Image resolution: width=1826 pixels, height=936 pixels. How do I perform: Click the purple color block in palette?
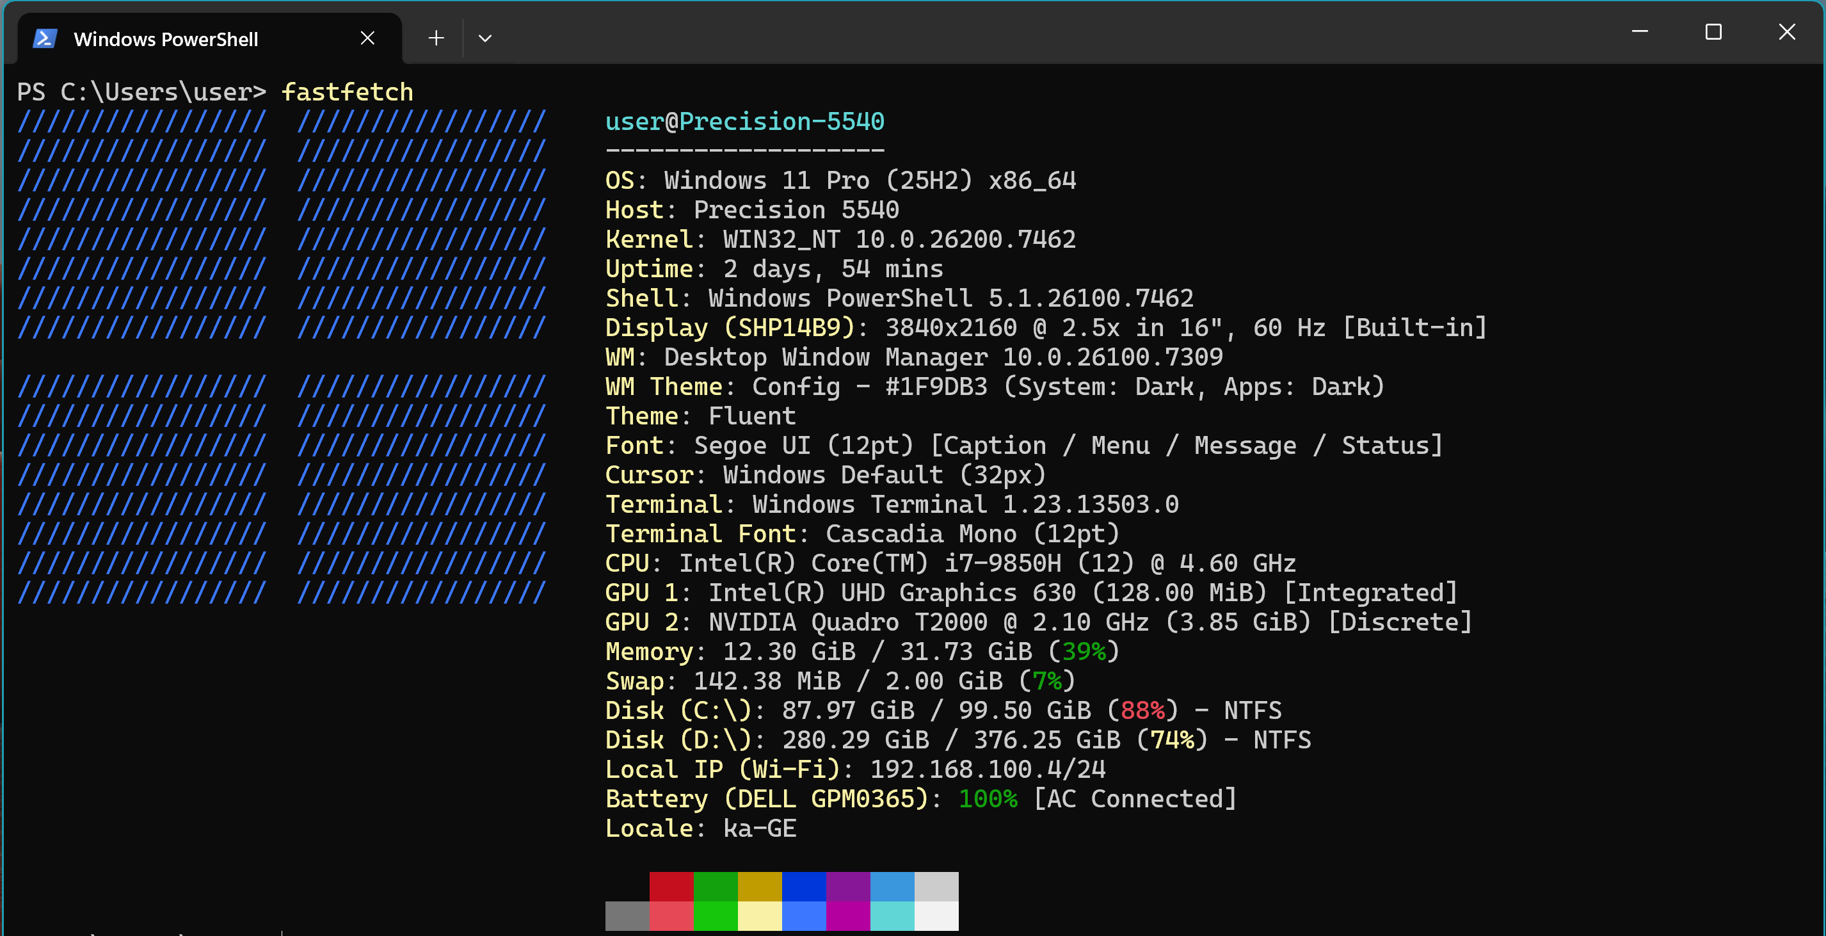[x=848, y=886]
